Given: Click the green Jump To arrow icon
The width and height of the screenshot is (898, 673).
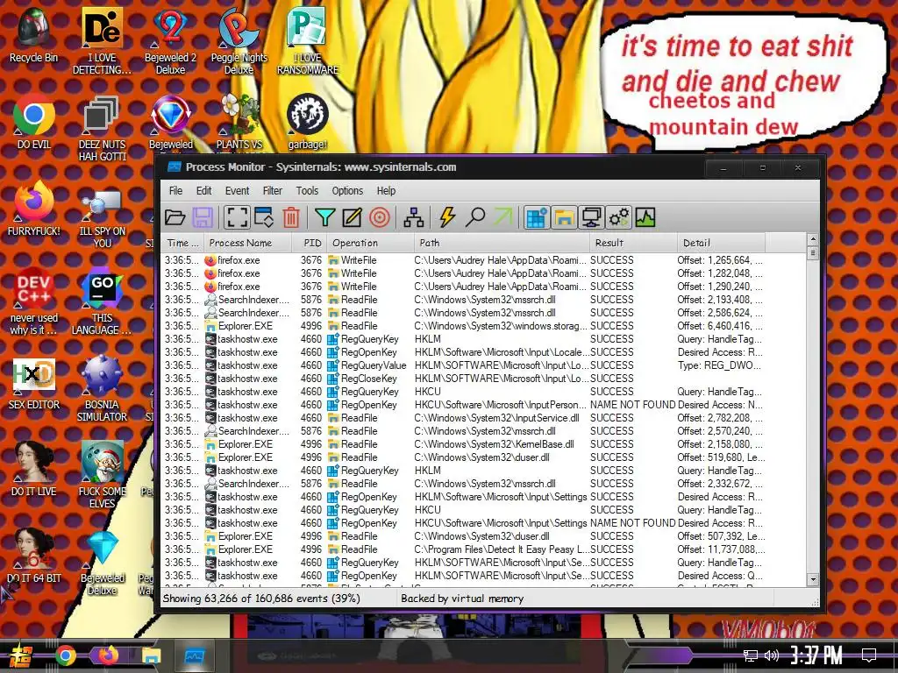Looking at the screenshot, I should point(502,217).
